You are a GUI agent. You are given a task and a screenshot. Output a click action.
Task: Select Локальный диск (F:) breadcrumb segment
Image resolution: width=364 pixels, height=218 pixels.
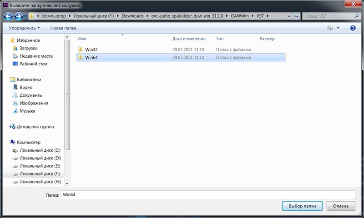tap(94, 16)
